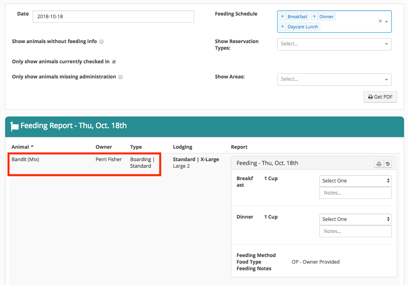Click the Lodging column header
Screen dimensions: 408x285
(x=182, y=147)
